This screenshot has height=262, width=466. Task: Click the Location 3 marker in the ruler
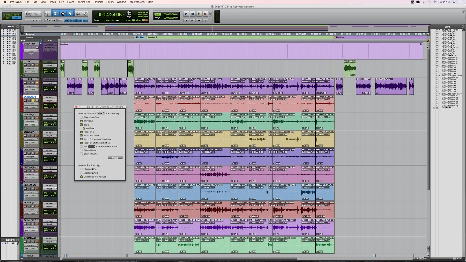coord(152,37)
